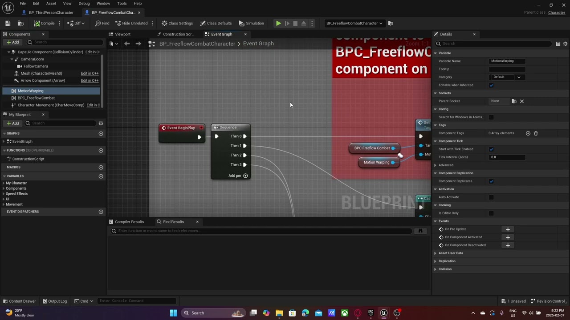Toggle Component Replicates checkbox
This screenshot has height=320, width=570.
pos(491,181)
